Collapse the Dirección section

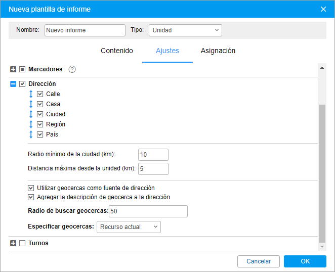(x=13, y=84)
